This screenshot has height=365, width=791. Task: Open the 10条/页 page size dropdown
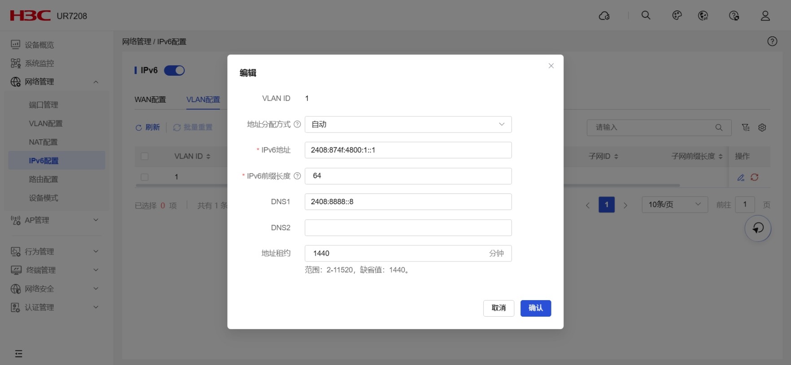[674, 205]
